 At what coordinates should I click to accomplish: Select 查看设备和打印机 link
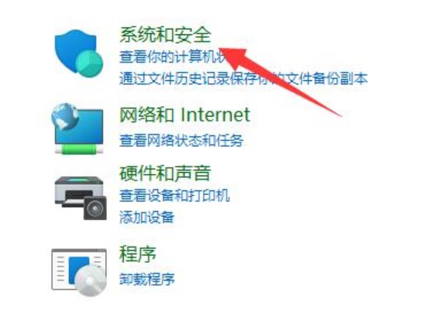[x=175, y=195]
